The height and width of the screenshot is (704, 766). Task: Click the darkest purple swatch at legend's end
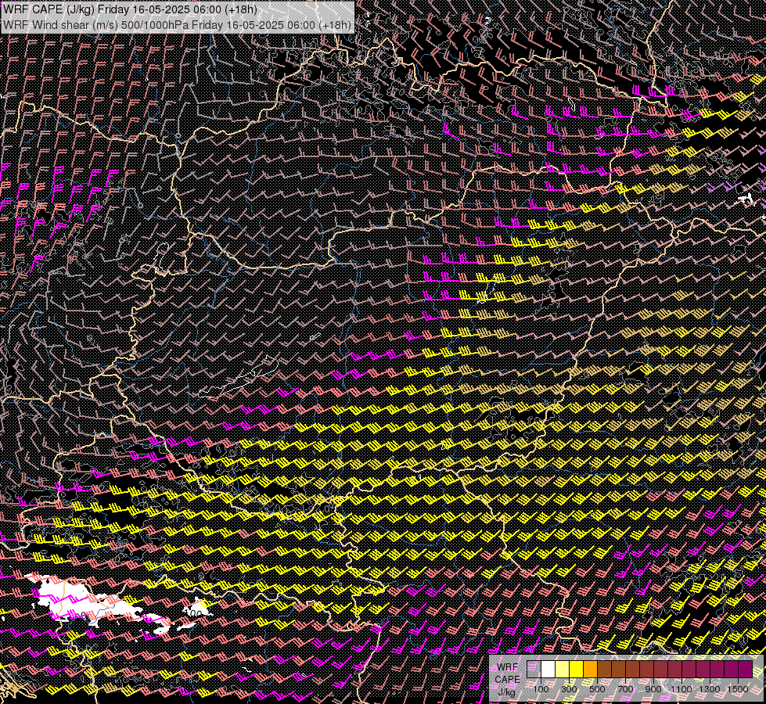click(746, 669)
